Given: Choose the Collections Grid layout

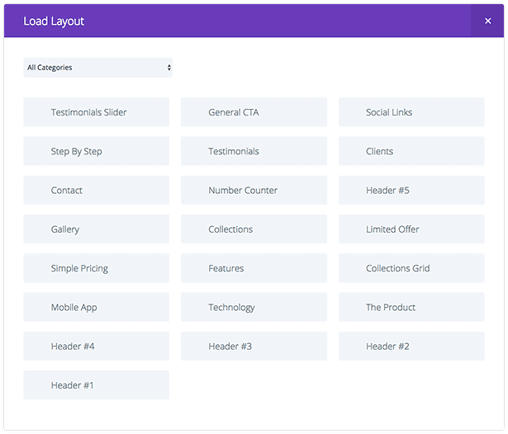Looking at the screenshot, I should coord(411,268).
